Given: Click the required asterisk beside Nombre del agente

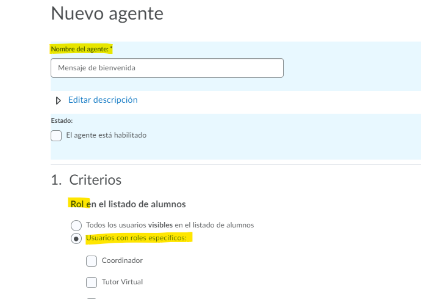Looking at the screenshot, I should [111, 48].
